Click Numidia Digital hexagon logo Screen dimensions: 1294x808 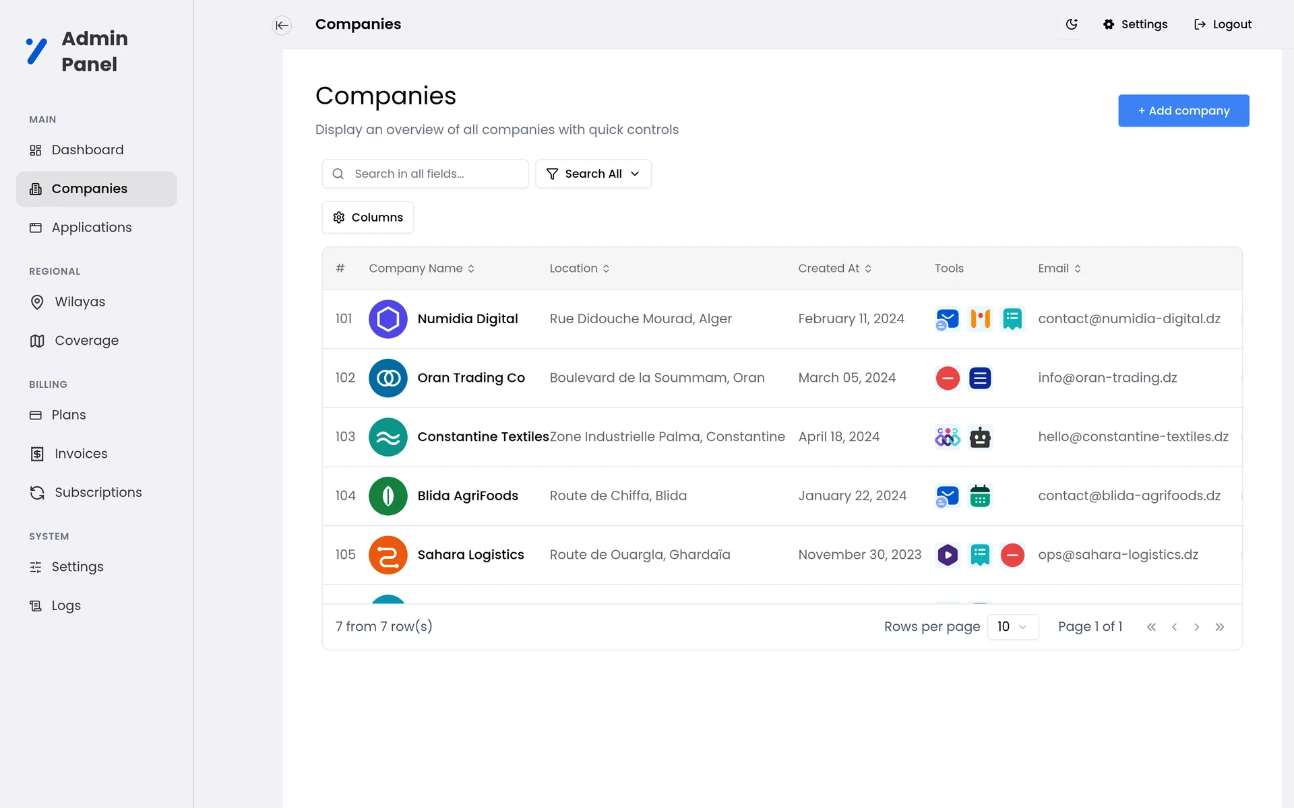coord(388,319)
